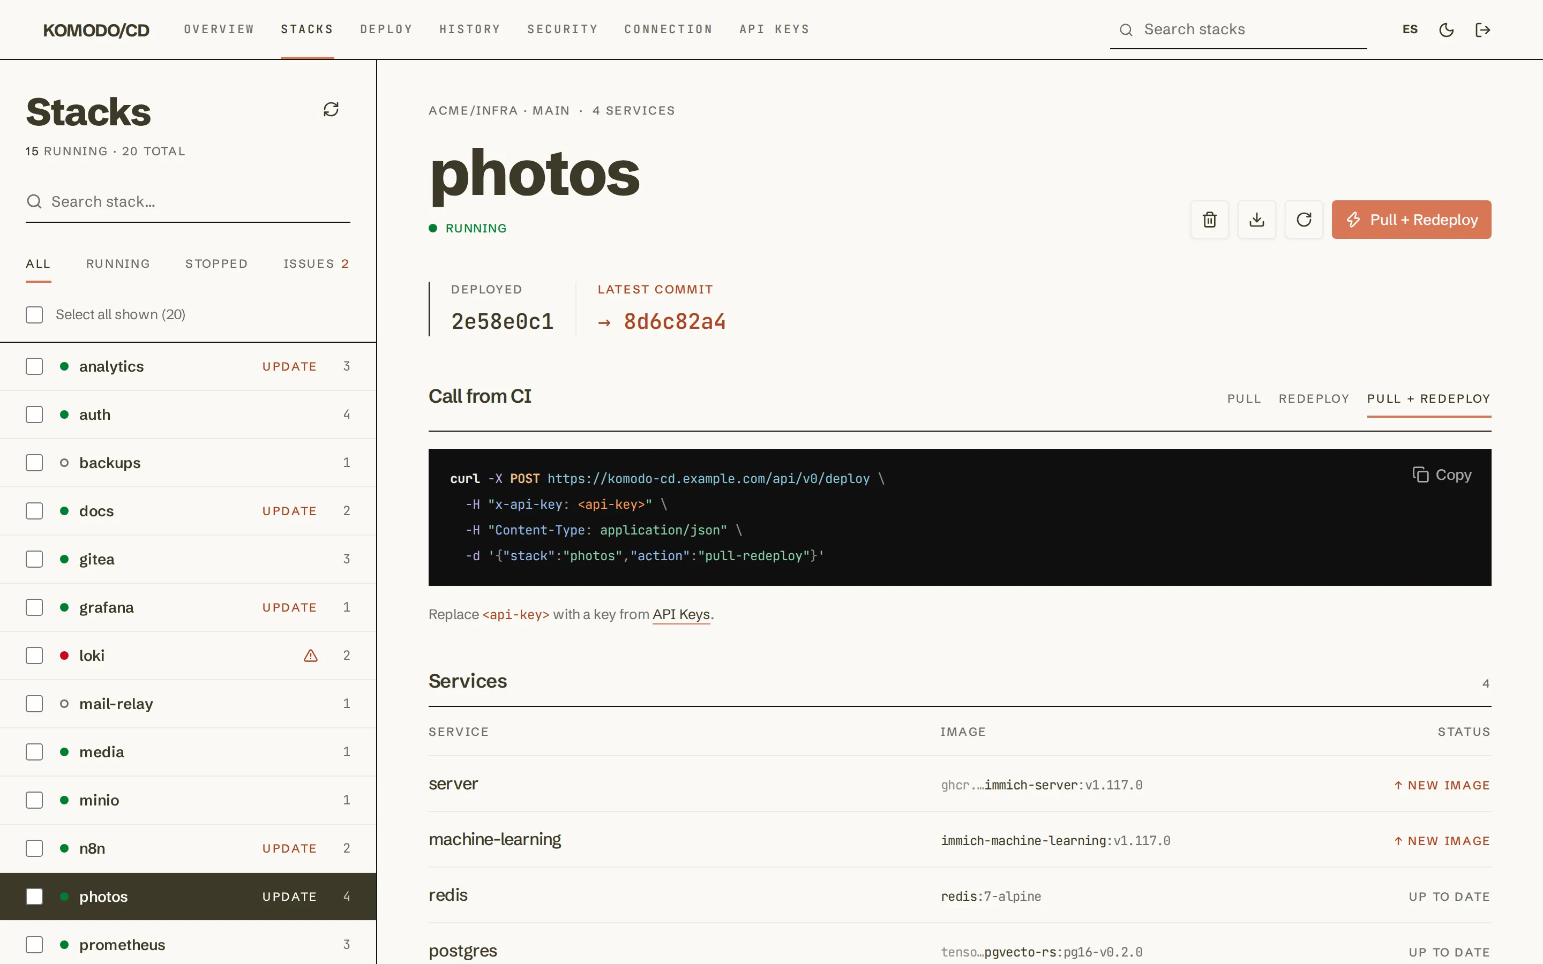This screenshot has height=964, width=1543.
Task: Focus the Search stacks field in header
Action: point(1238,30)
